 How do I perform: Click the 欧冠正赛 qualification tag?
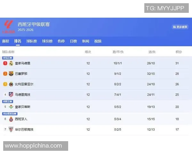click(8, 58)
